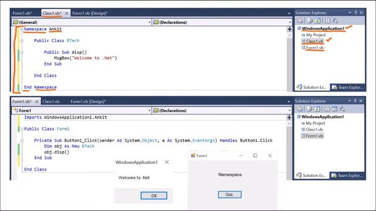Open the upper editor's (Declarations) method dropdown
Viewport: 376px width, 211px height.
coord(222,22)
